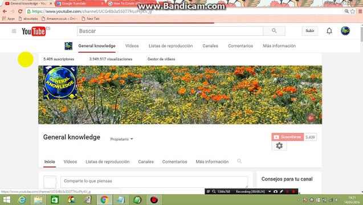The height and width of the screenshot is (205, 363).
Task: Search the channel with magnifier icon
Action: click(x=239, y=161)
